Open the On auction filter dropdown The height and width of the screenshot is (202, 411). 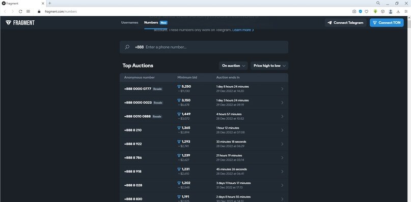pos(233,65)
